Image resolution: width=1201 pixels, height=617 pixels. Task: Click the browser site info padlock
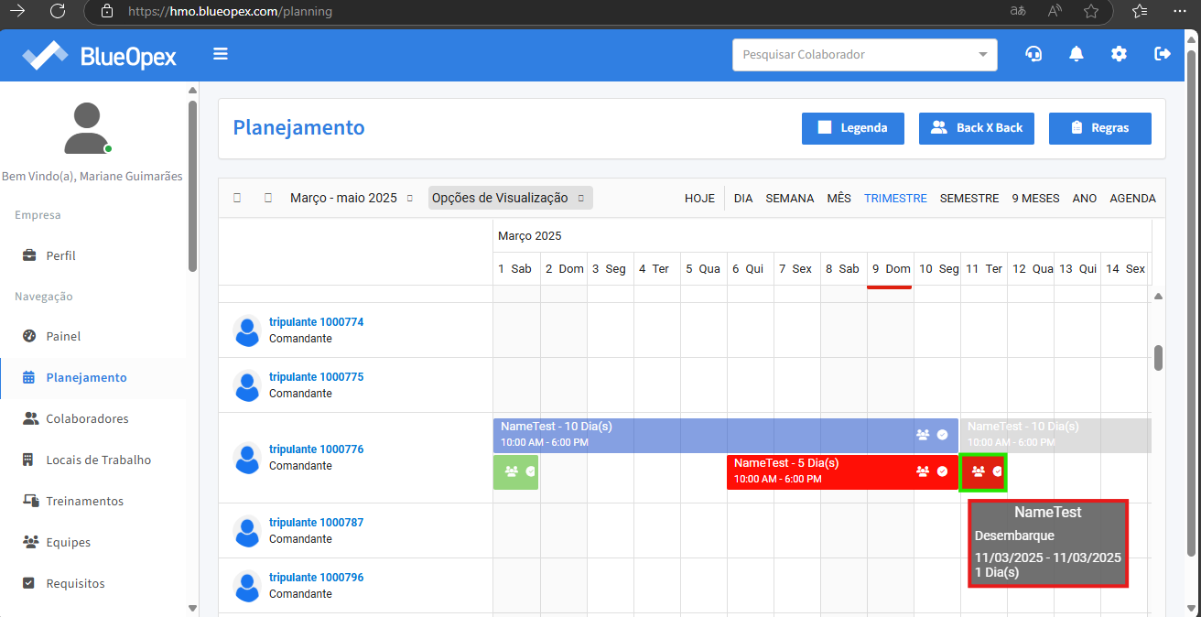108,12
